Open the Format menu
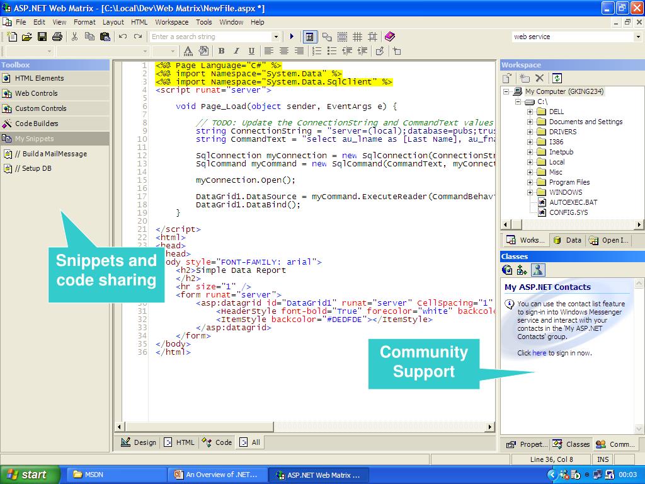The image size is (645, 484). coord(84,22)
